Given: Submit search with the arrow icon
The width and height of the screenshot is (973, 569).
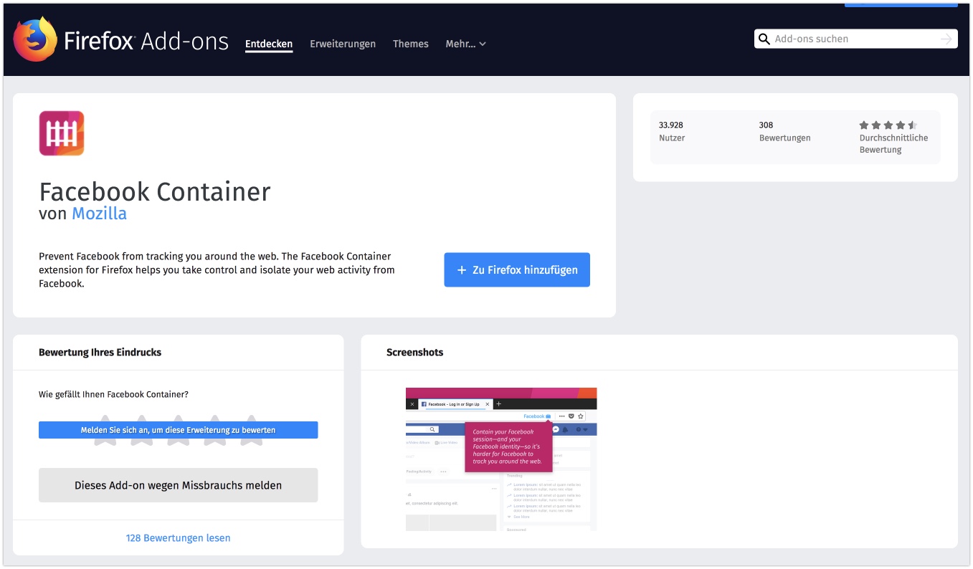Looking at the screenshot, I should [x=946, y=39].
